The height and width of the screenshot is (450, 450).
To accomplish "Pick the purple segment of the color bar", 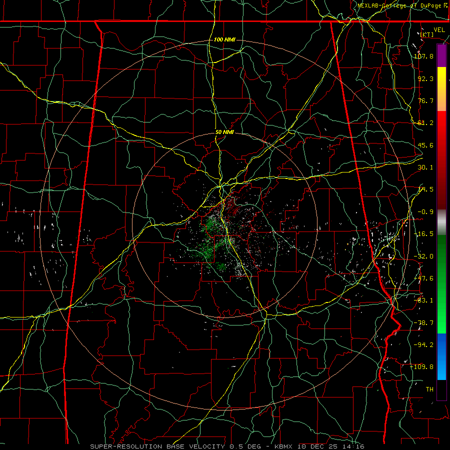I will pyautogui.click(x=441, y=56).
